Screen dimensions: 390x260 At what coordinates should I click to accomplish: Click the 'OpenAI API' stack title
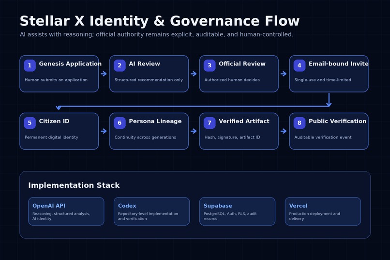coord(49,206)
